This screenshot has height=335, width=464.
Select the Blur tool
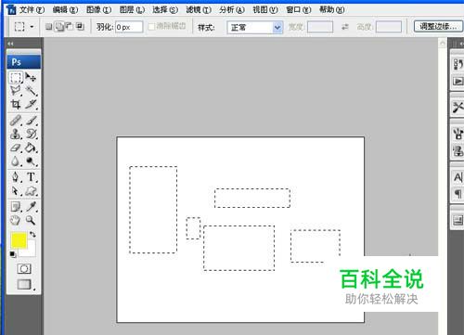16,161
